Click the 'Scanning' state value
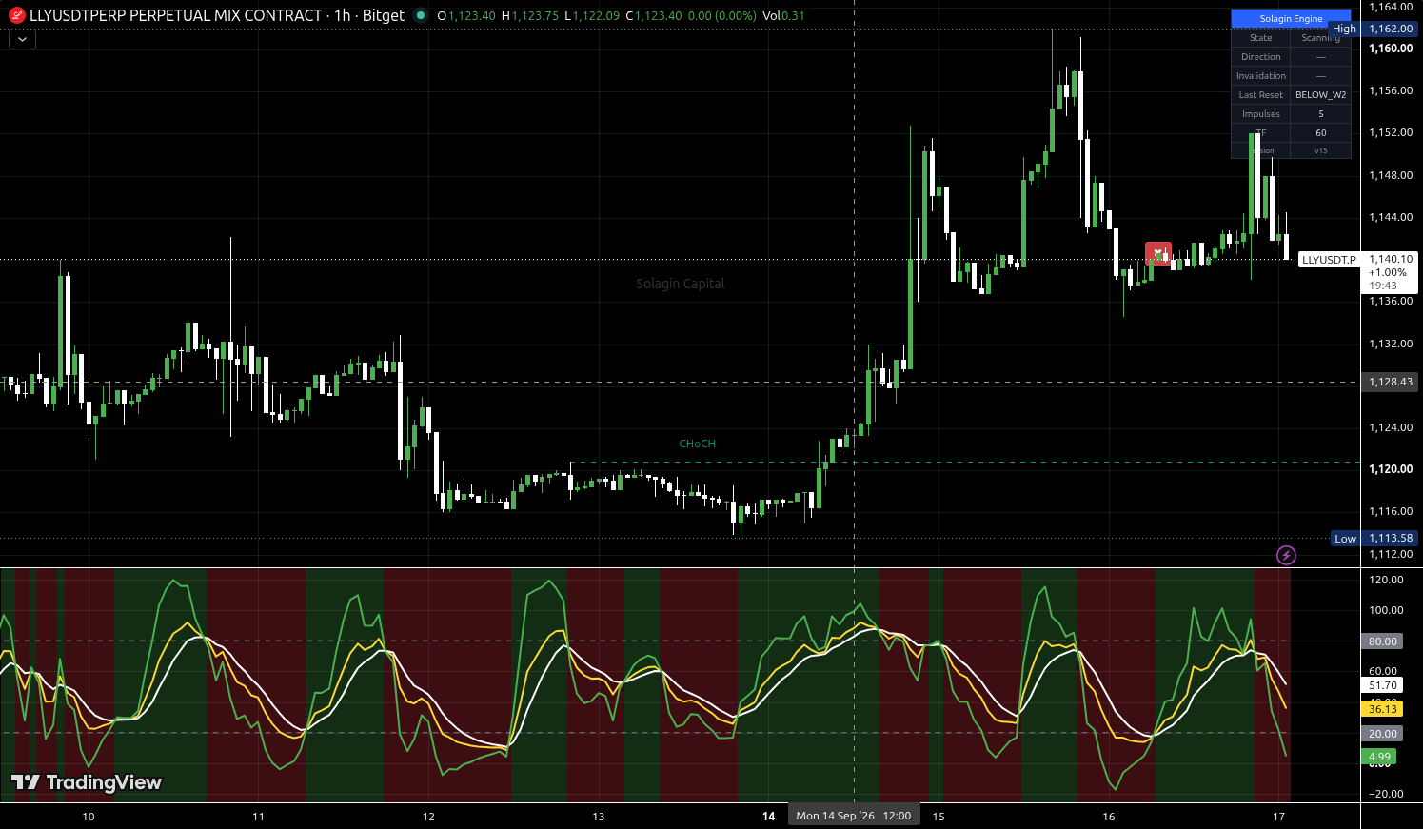This screenshot has height=829, width=1423. click(1320, 38)
